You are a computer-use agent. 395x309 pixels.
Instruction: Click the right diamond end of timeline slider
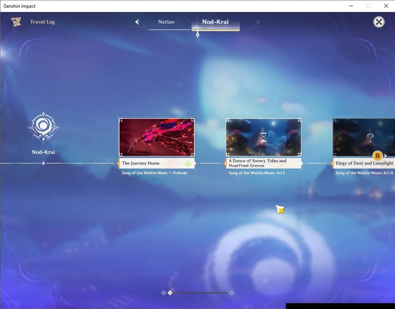pos(232,293)
